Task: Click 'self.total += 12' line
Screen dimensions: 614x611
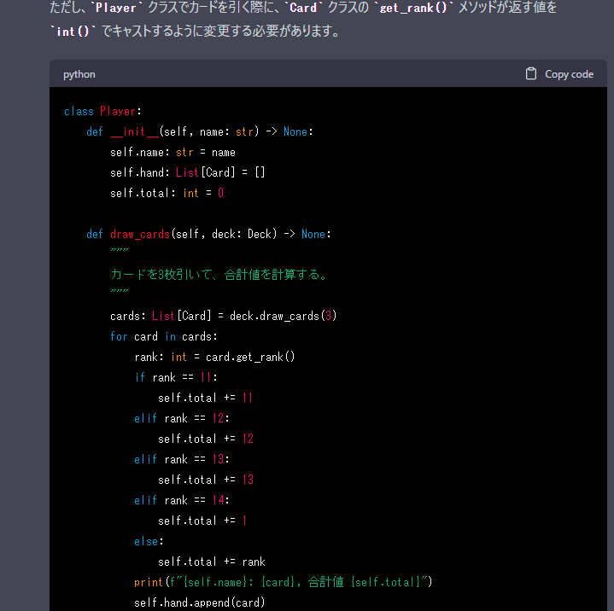Action: (x=206, y=439)
